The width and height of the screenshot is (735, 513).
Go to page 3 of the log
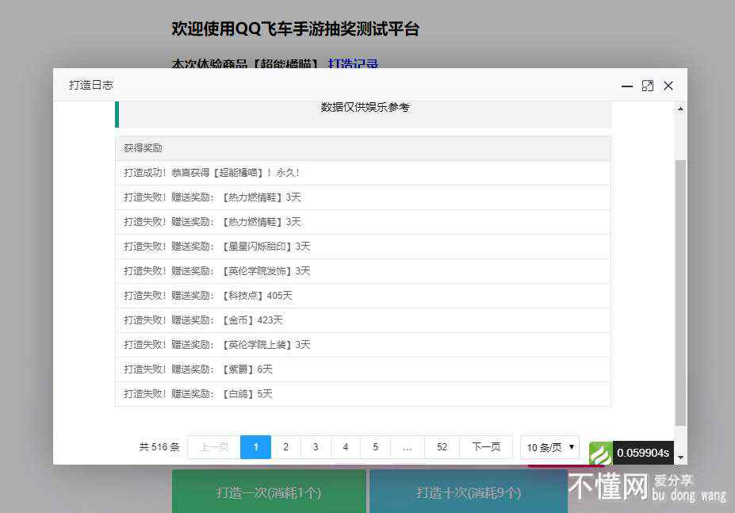point(316,447)
